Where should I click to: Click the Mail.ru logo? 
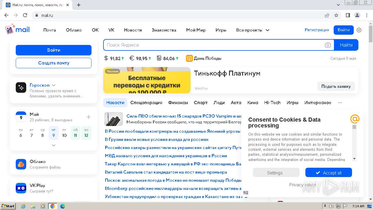(17, 29)
